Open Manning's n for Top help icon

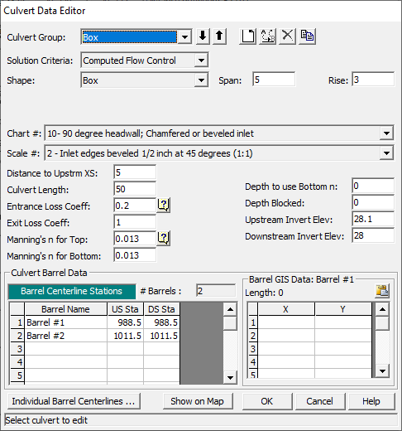click(164, 238)
